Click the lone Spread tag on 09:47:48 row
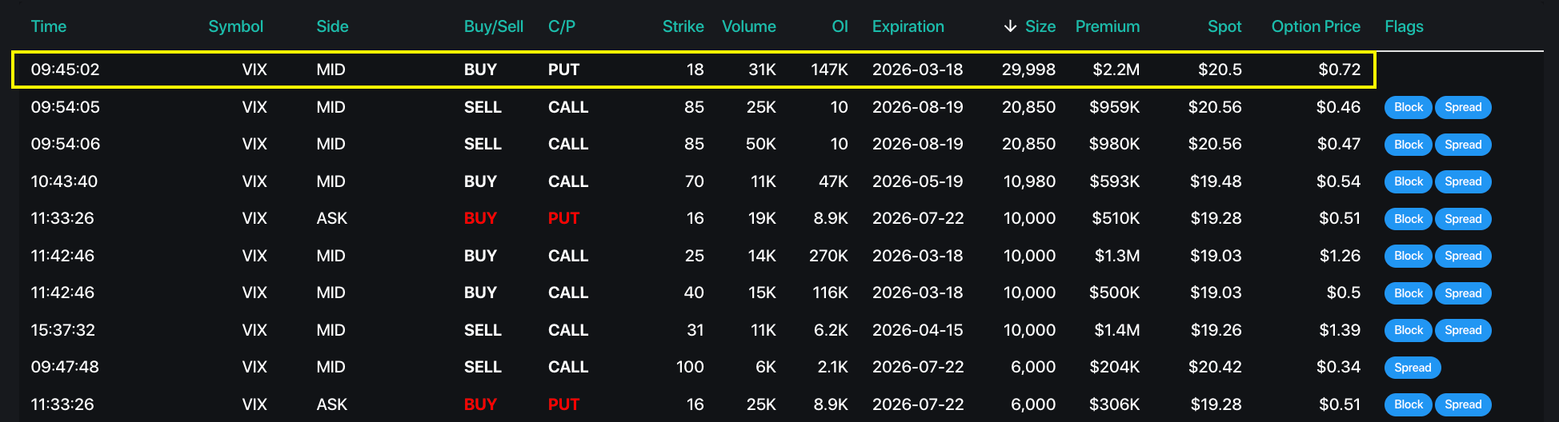Viewport: 1559px width, 422px height. click(1413, 368)
